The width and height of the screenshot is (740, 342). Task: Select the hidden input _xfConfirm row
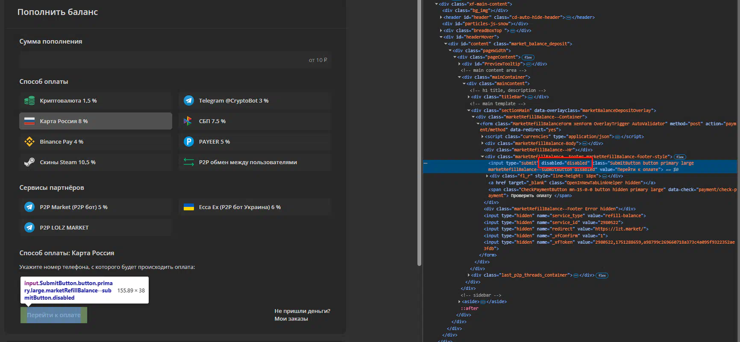point(546,236)
